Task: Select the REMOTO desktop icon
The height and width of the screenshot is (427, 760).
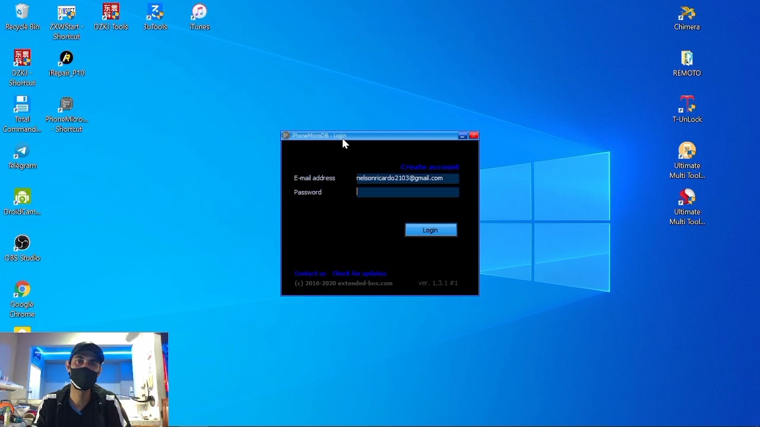Action: point(687,63)
